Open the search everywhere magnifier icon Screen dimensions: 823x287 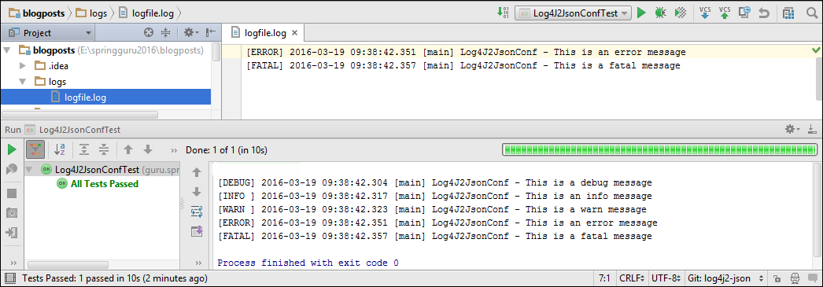pyautogui.click(x=811, y=13)
